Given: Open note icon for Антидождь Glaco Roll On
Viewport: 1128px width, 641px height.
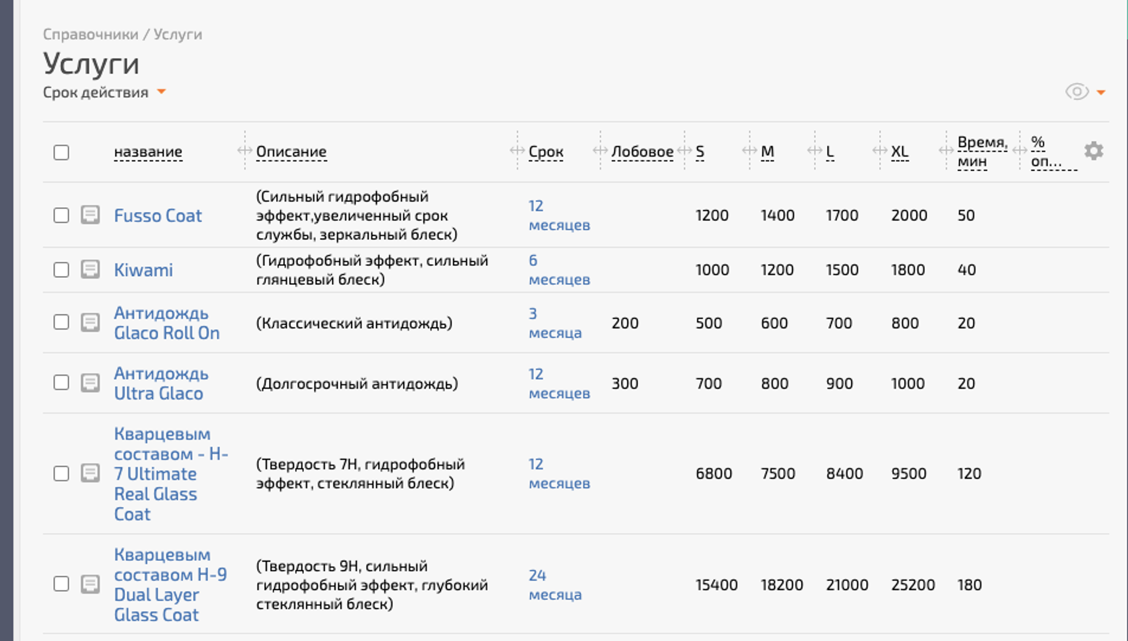Looking at the screenshot, I should tap(90, 323).
